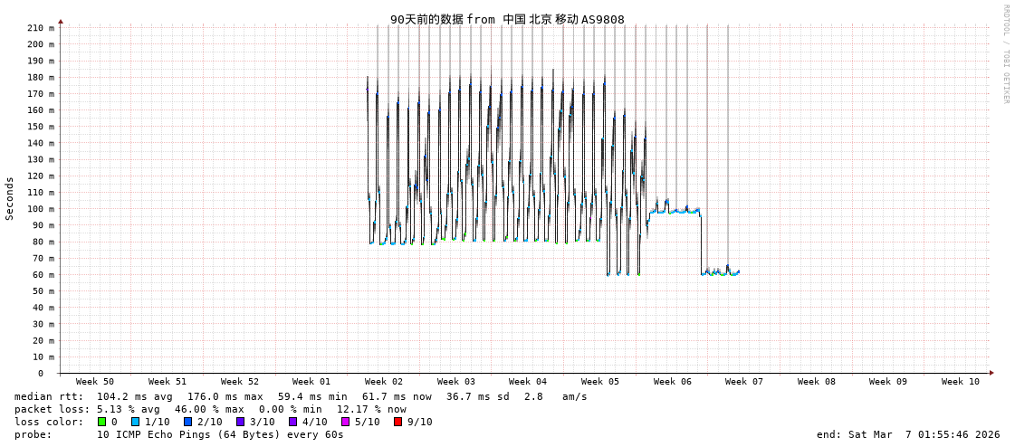Click the Week 50 x-axis label

tap(95, 382)
